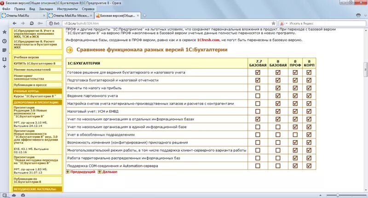Open the Учебная версия sidebar link
Screen dimensions: 368x198
[x=37, y=57]
